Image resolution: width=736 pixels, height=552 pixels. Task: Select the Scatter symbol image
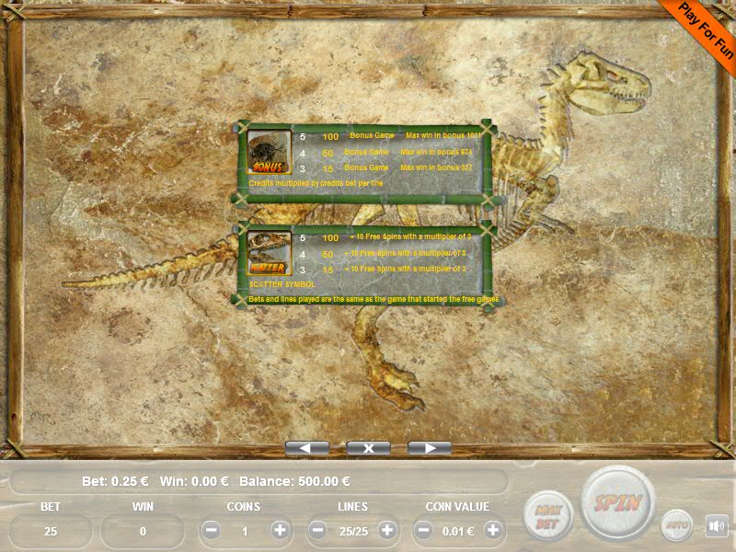coord(270,253)
